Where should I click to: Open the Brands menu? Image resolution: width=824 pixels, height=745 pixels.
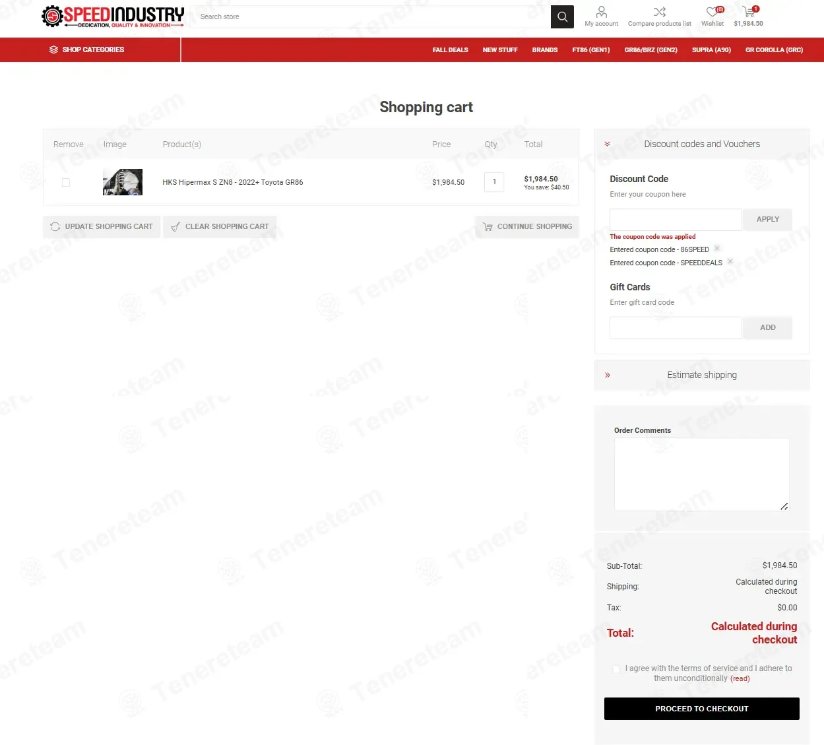545,50
